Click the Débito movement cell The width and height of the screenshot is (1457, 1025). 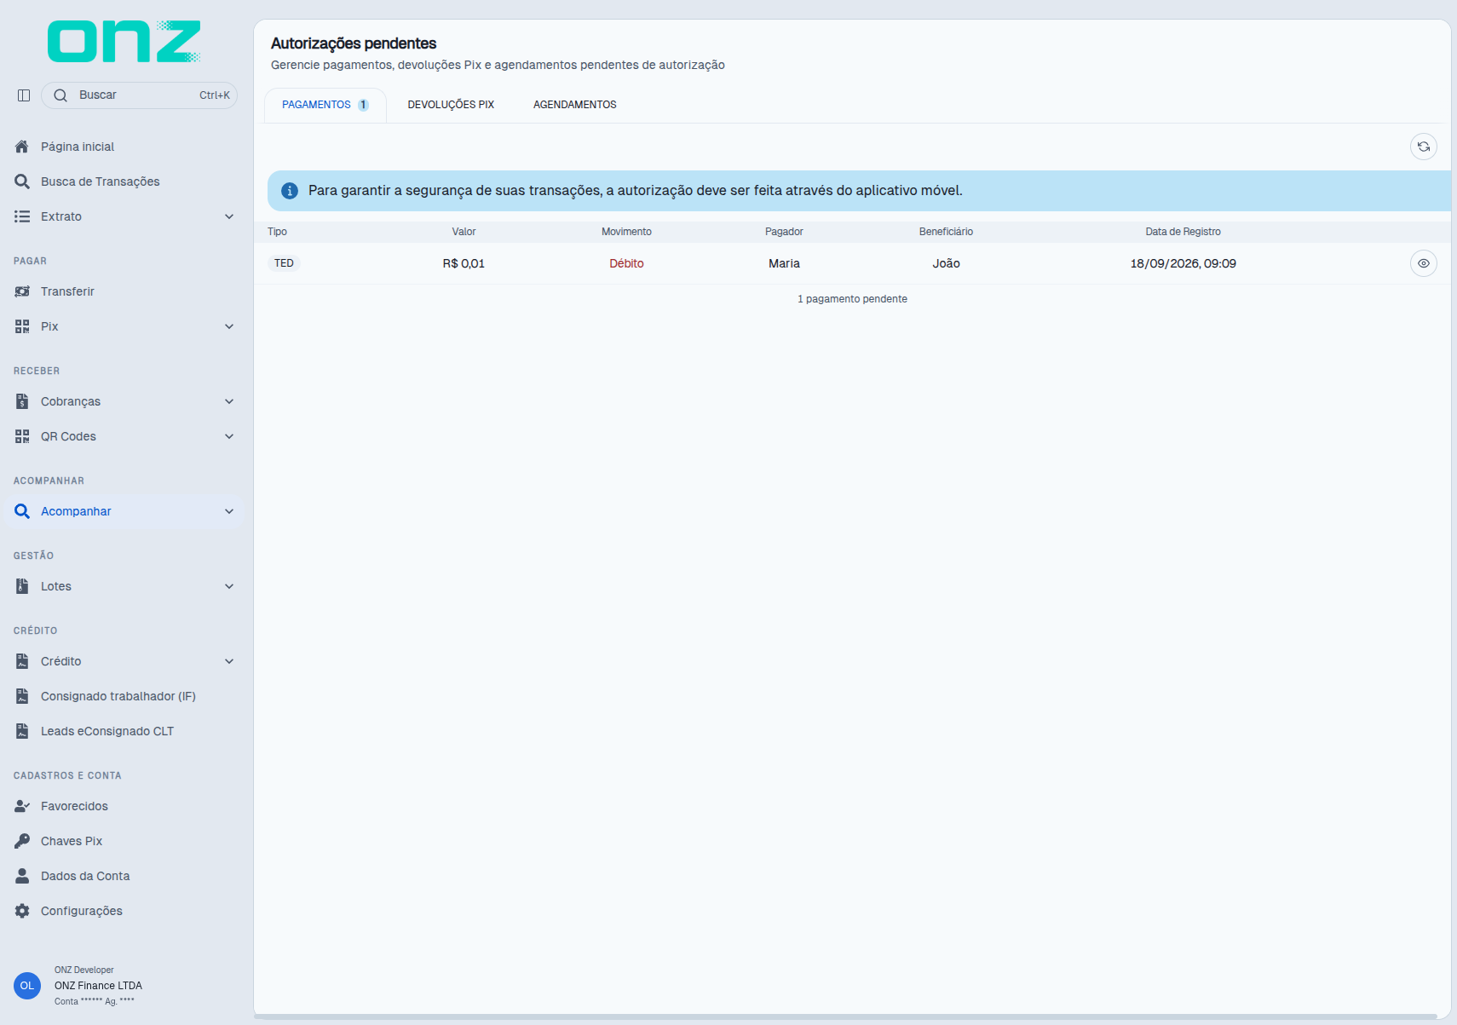pyautogui.click(x=626, y=263)
